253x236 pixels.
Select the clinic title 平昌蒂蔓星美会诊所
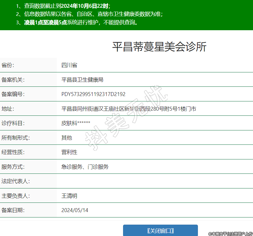(x=159, y=47)
